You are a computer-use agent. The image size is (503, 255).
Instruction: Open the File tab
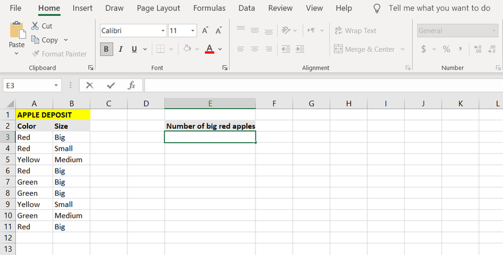(x=15, y=8)
